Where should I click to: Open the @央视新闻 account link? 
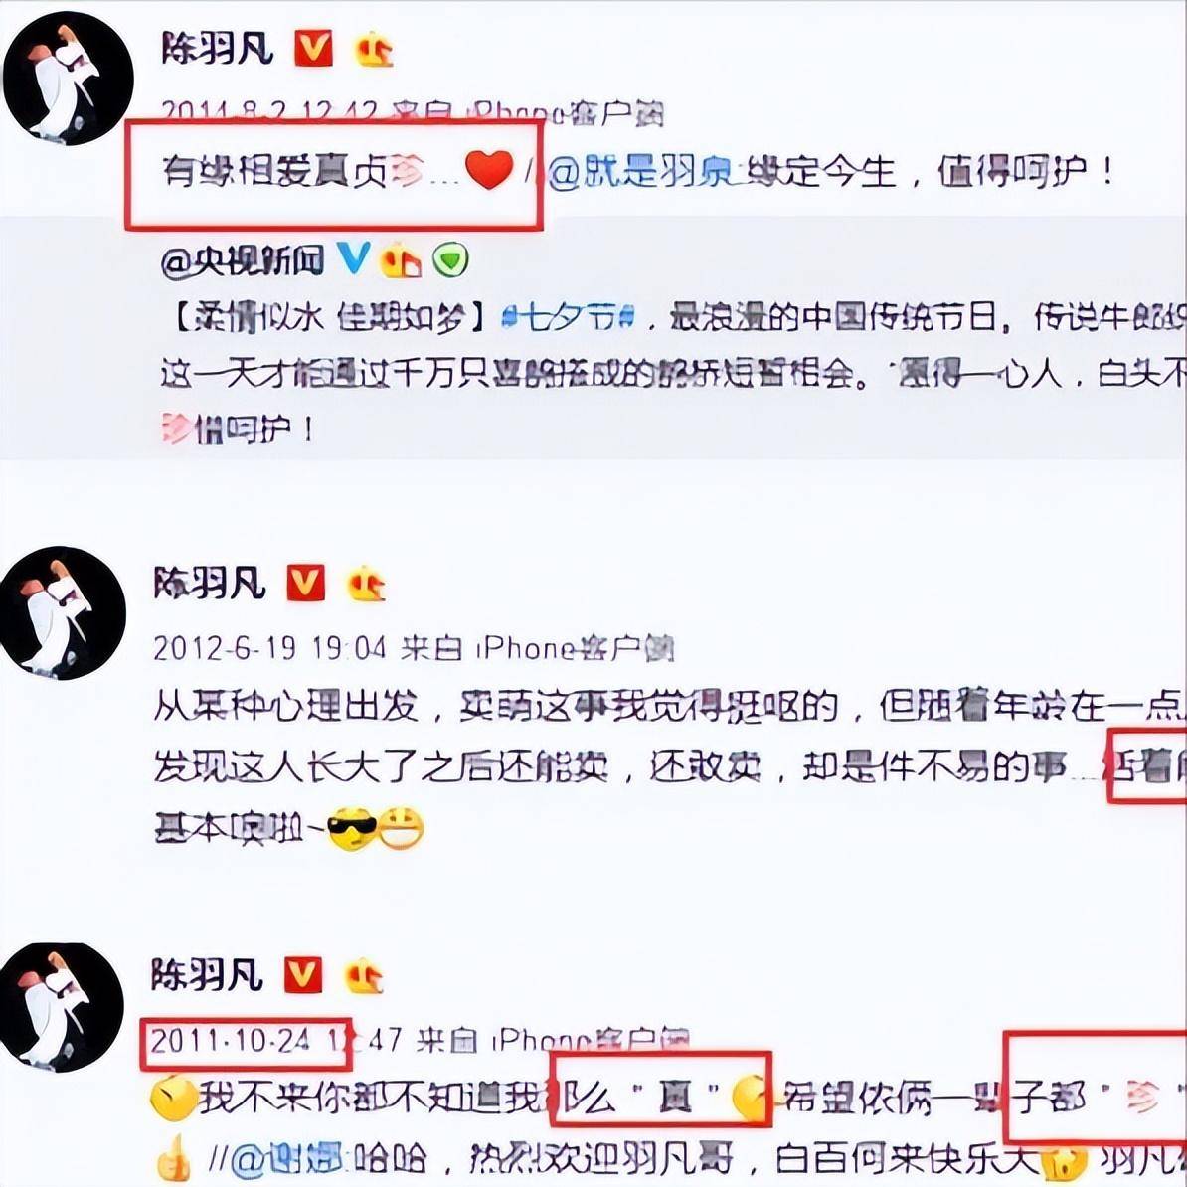(x=243, y=261)
